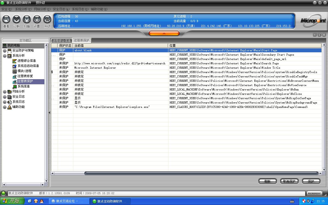Click the Windows 开始 Start button
The image size is (328, 205).
[x=12, y=201]
